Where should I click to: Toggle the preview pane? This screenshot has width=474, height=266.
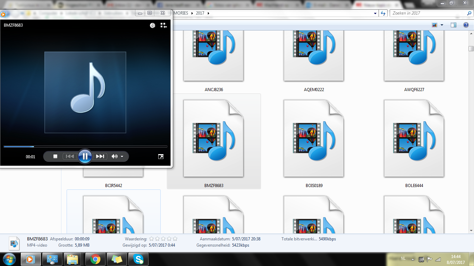453,25
